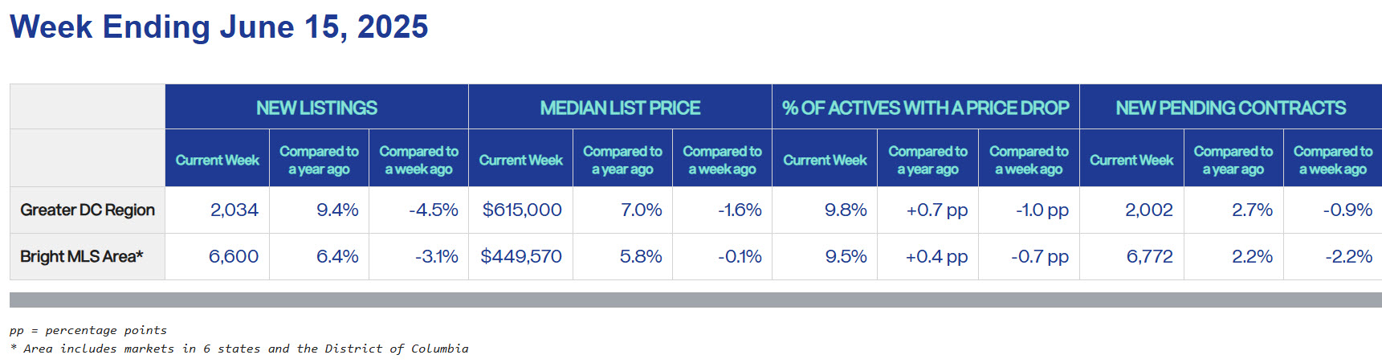
Task: Click the Week Ending June 15, 2025 heading
Action: coord(219,27)
